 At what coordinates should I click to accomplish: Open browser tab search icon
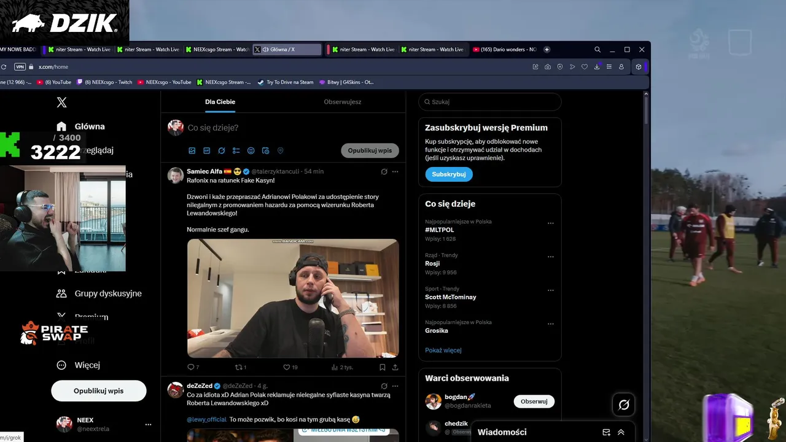click(x=597, y=49)
